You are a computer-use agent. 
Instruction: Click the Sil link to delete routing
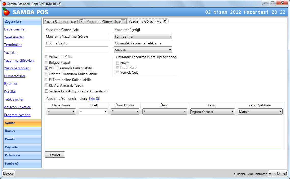[98, 99]
